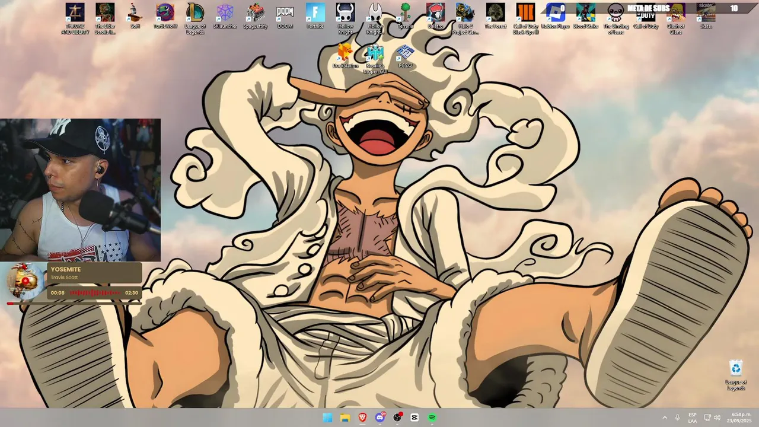Launch The Forest shortcut
Viewport: 759px width, 427px height.
(x=496, y=16)
